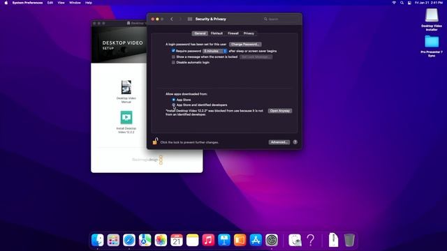Screen dimensions: 447x251
Task: Open Keynote from the dock
Action: (x=224, y=240)
